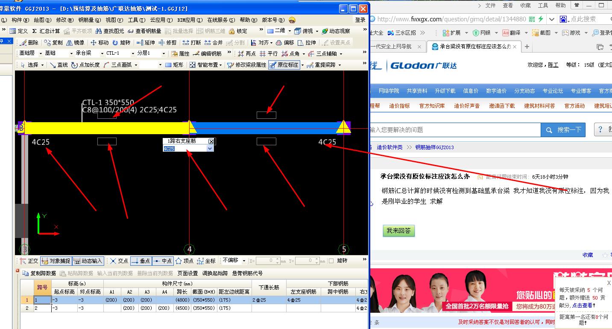
Task: Select the 打断 break tool
Action: click(192, 43)
